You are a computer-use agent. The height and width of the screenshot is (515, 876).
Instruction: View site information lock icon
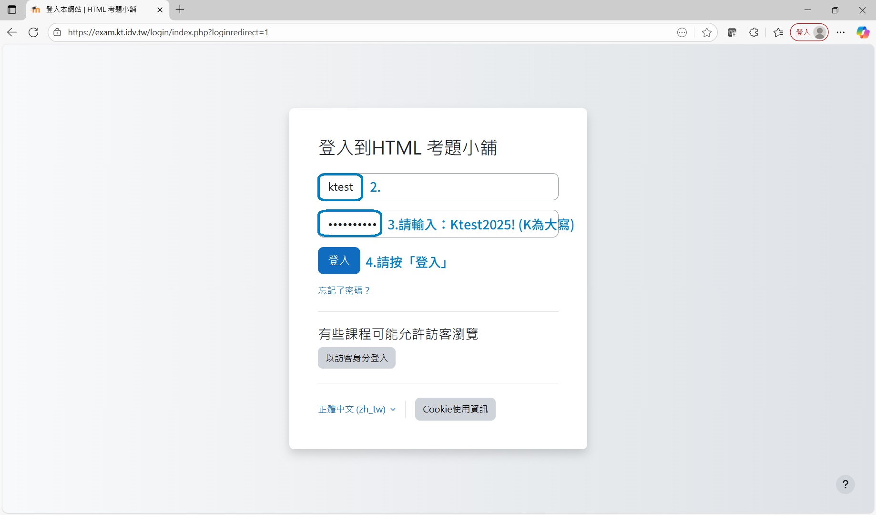pyautogui.click(x=57, y=32)
